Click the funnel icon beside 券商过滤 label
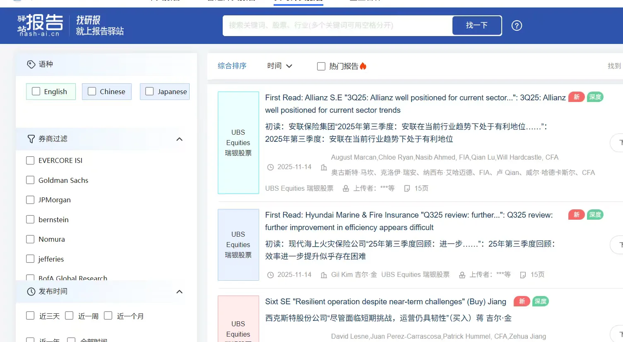The height and width of the screenshot is (342, 623). point(31,139)
